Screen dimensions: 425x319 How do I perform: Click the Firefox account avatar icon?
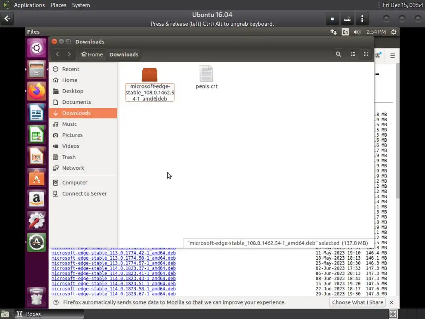point(378,55)
